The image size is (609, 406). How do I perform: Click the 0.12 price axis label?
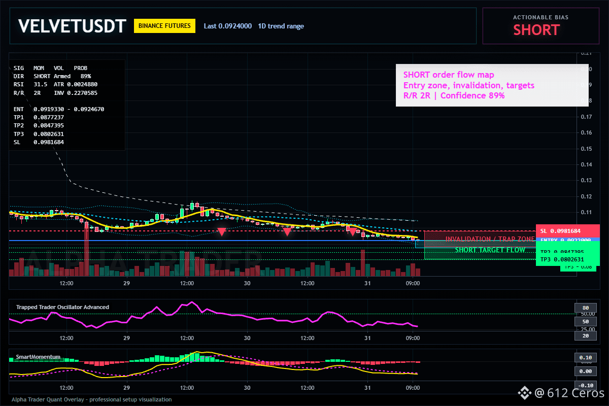(x=587, y=196)
